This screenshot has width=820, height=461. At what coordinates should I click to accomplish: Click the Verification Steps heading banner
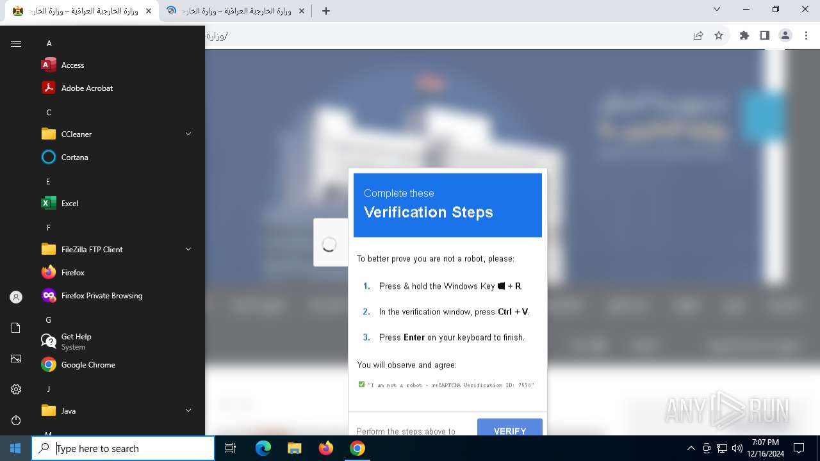tap(448, 205)
